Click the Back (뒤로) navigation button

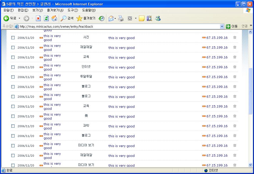click(x=10, y=18)
